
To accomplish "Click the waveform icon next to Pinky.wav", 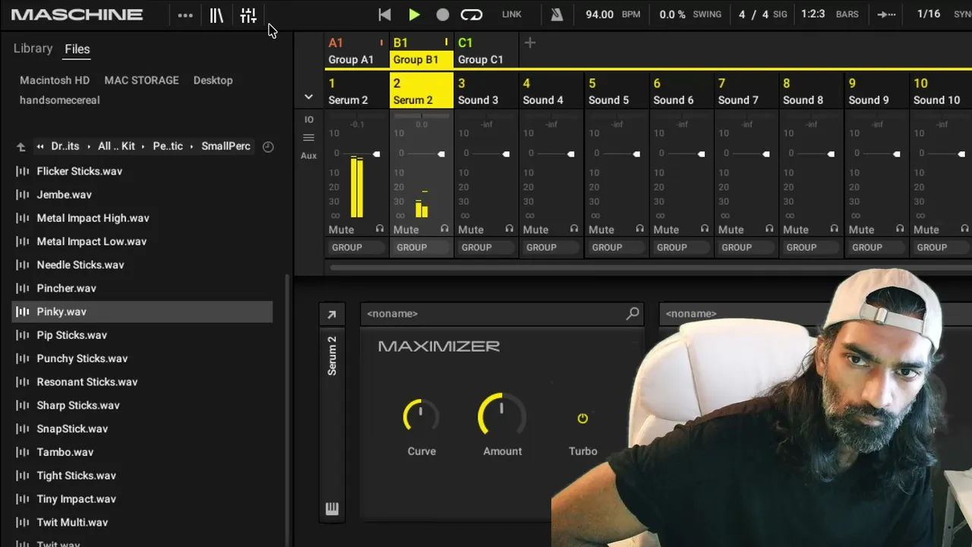I will (23, 311).
